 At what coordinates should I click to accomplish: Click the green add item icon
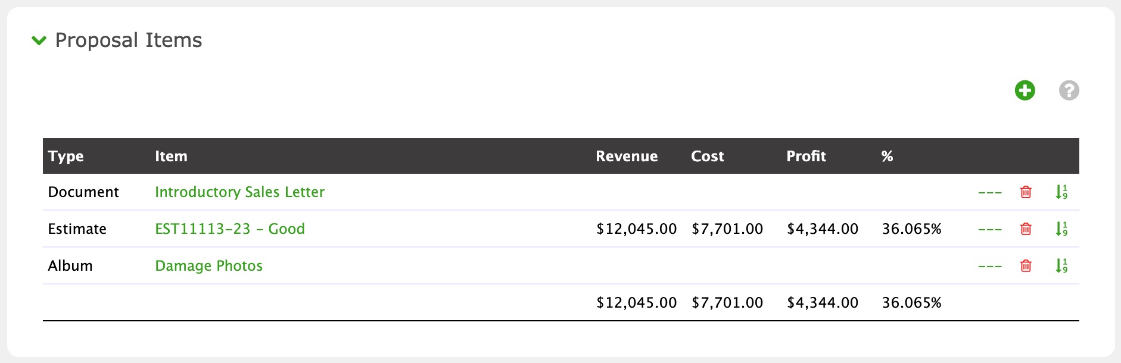(1025, 90)
